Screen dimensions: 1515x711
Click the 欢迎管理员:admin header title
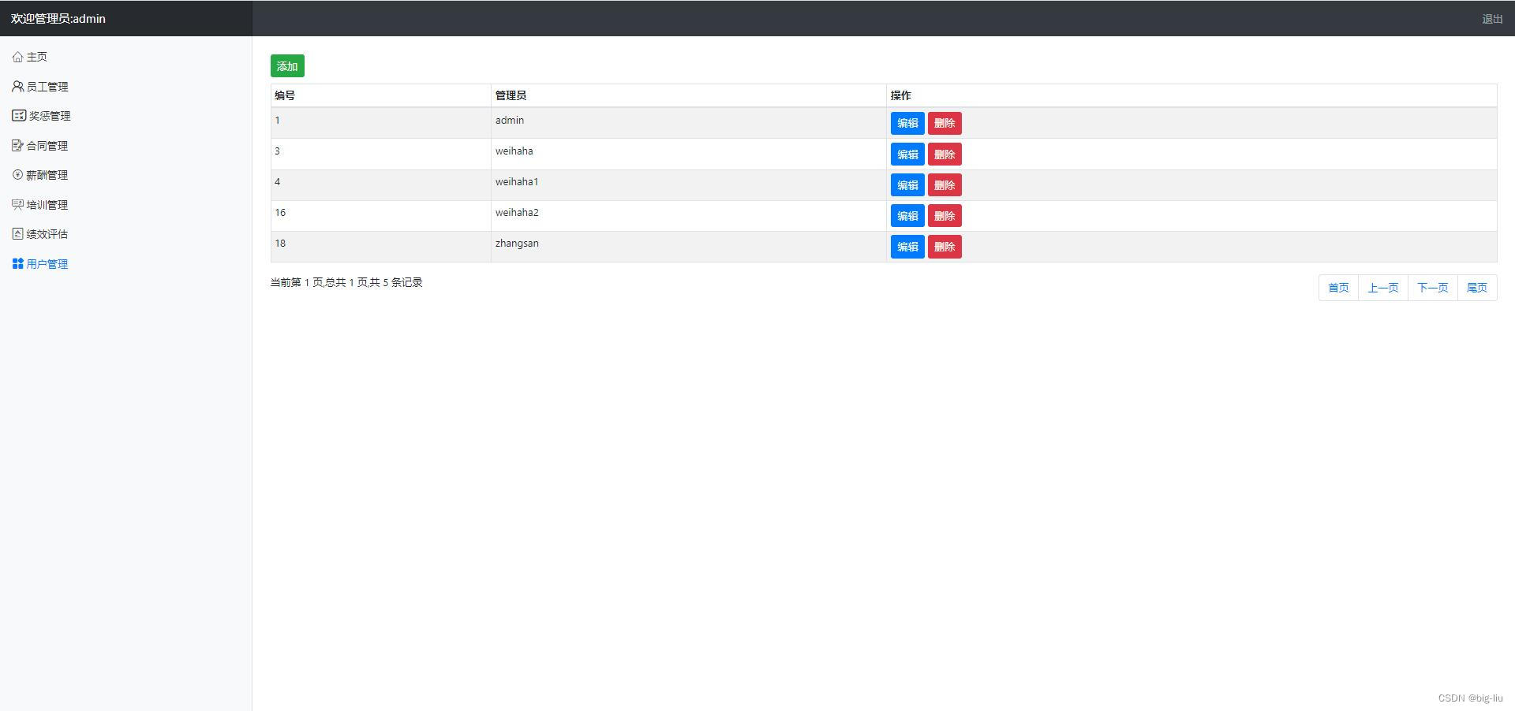(58, 18)
